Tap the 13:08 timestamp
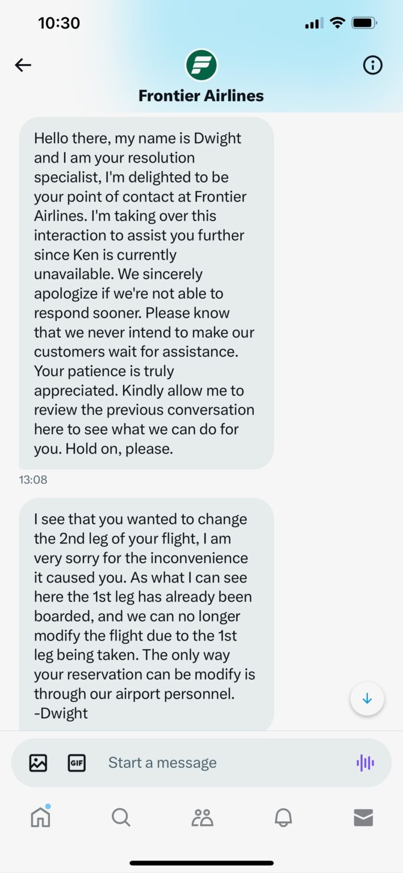403x873 pixels. tap(33, 479)
